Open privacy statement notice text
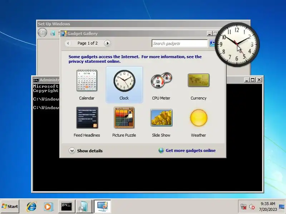This screenshot has height=214, width=286. [x=135, y=59]
